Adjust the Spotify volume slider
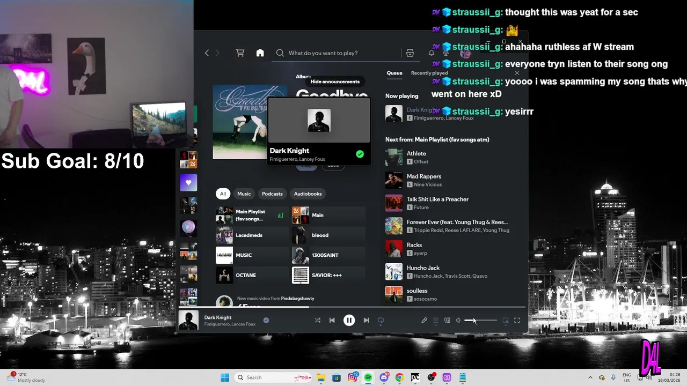This screenshot has width=687, height=386. [480, 321]
